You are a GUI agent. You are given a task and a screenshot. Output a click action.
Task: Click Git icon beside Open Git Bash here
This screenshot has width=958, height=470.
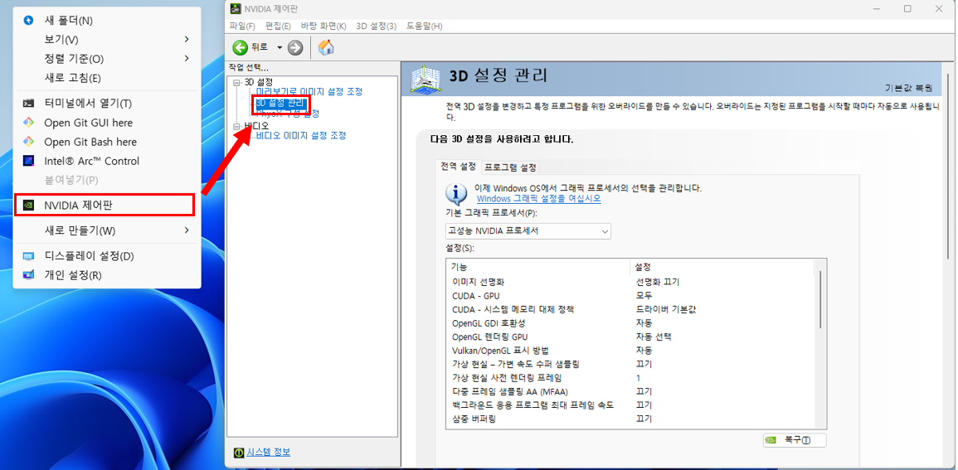point(28,142)
